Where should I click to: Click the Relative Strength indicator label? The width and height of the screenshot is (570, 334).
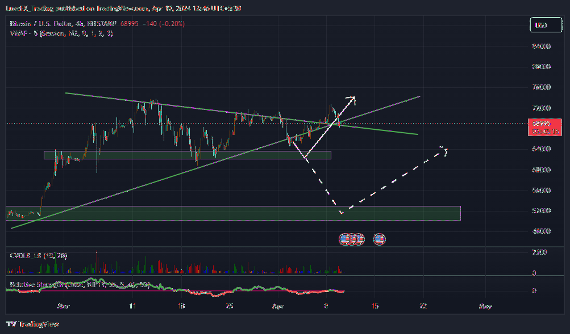pyautogui.click(x=80, y=285)
